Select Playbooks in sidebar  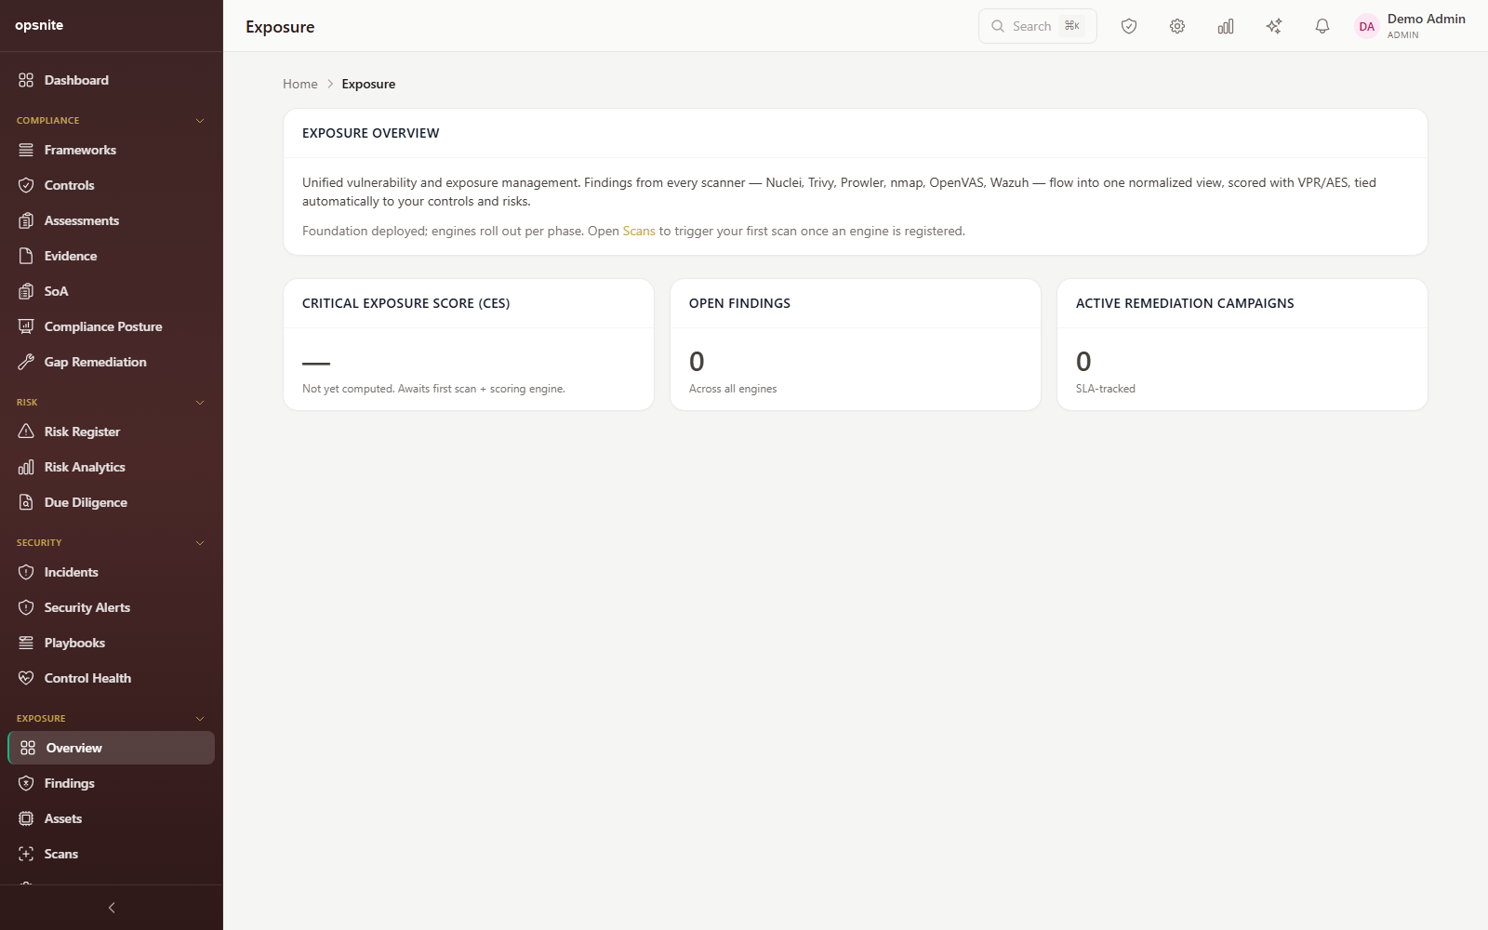tap(112, 643)
